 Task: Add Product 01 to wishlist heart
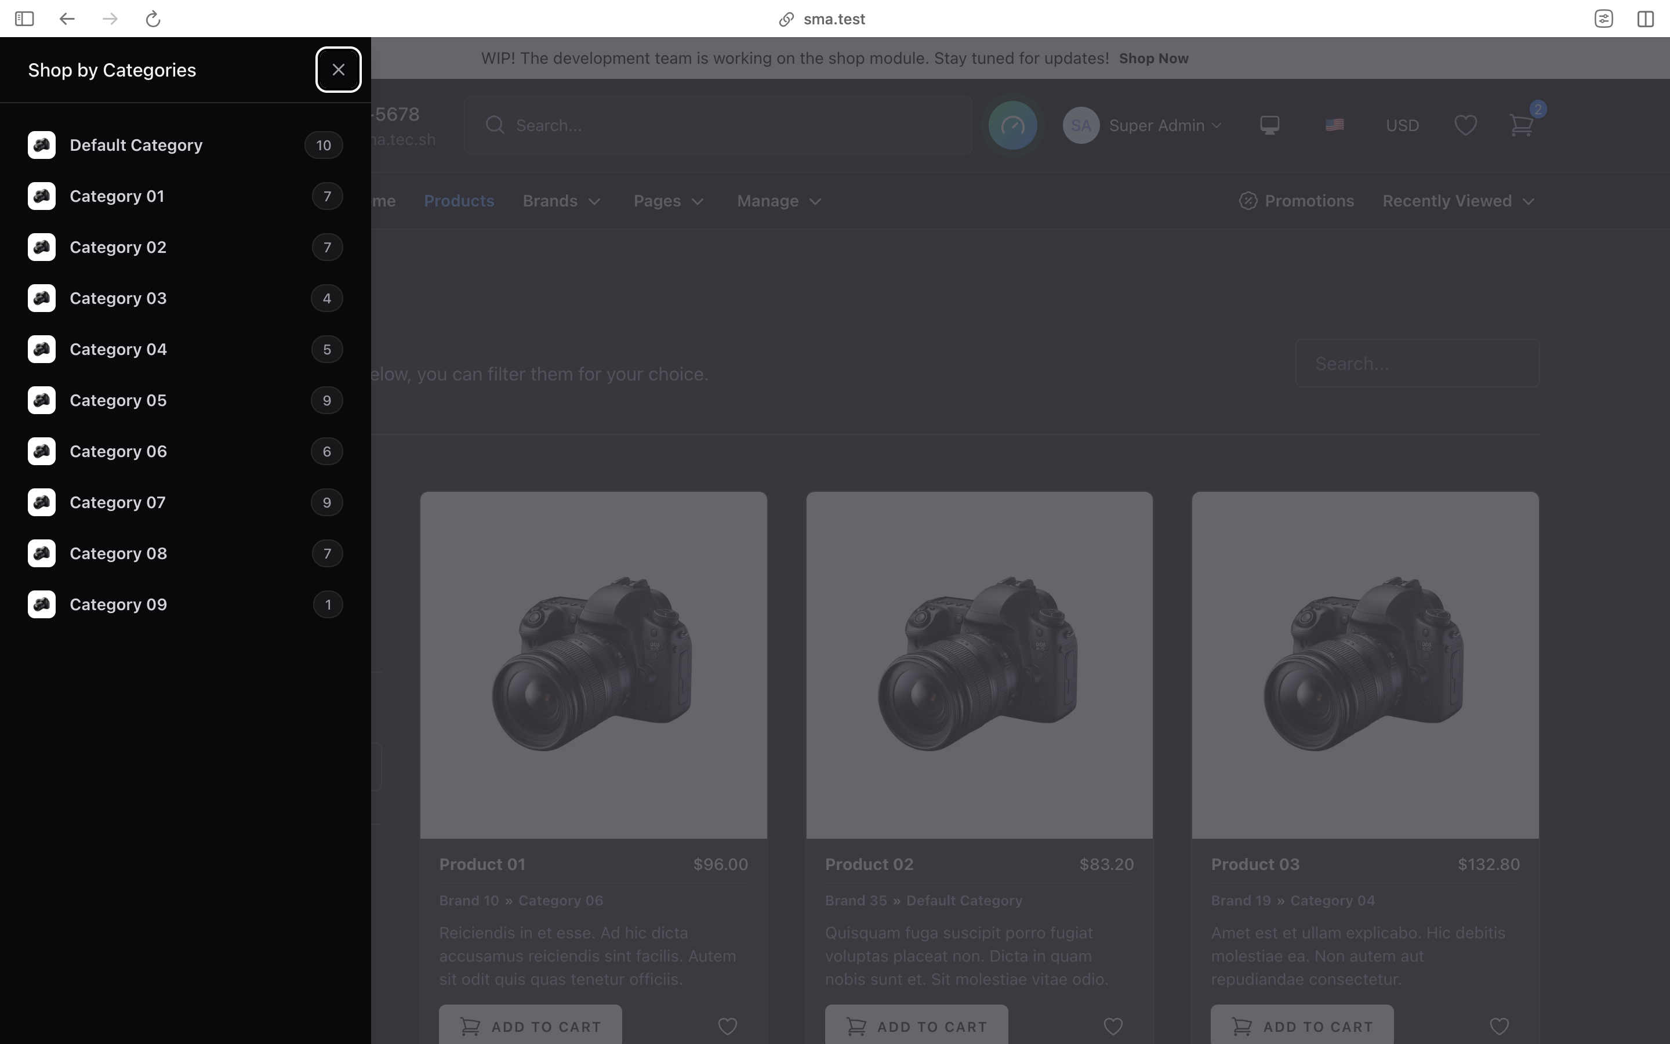point(727,1027)
